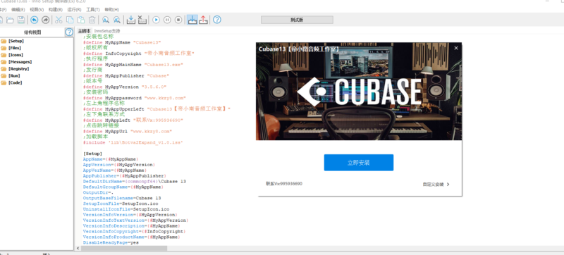The height and width of the screenshot is (255, 564).
Task: Undo the last edit with the blue arrow icon
Action: pyautogui.click(x=34, y=20)
